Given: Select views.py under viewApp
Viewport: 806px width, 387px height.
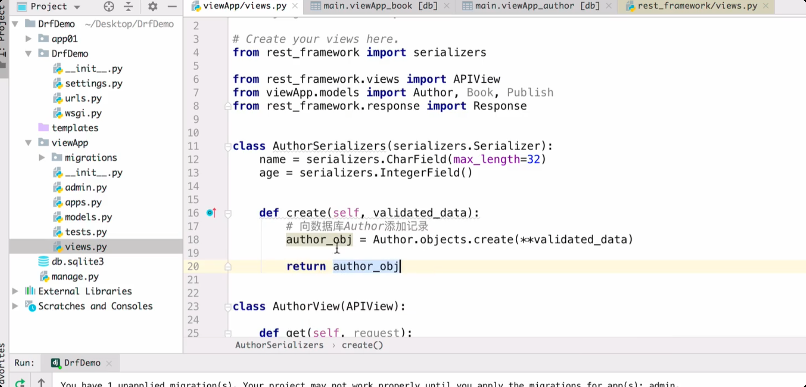Looking at the screenshot, I should pos(86,247).
